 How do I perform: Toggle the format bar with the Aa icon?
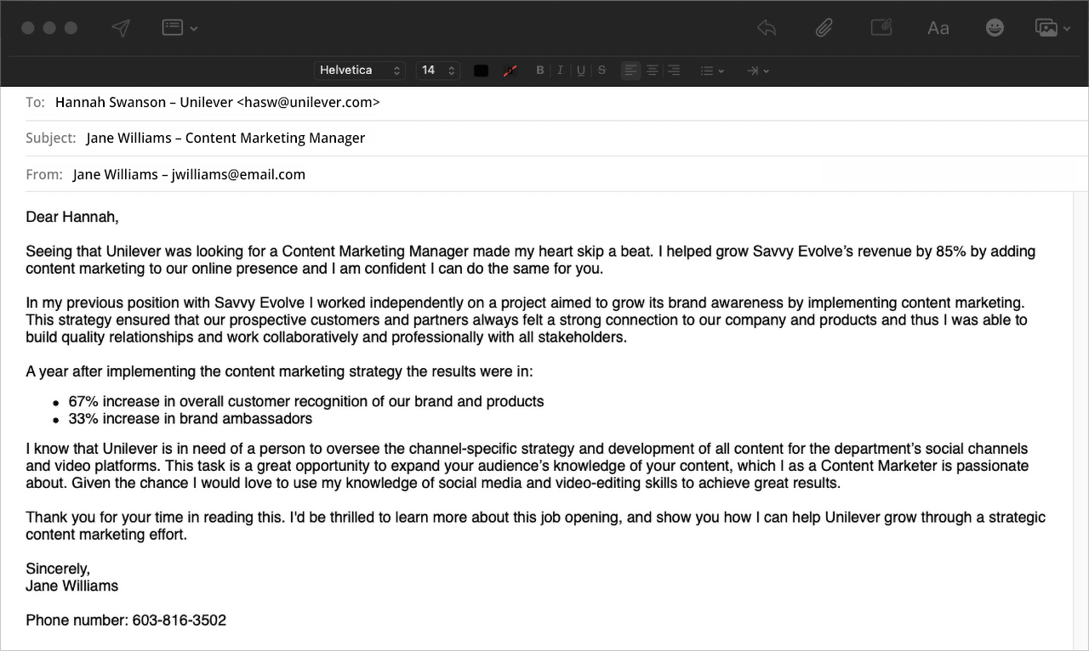(938, 28)
